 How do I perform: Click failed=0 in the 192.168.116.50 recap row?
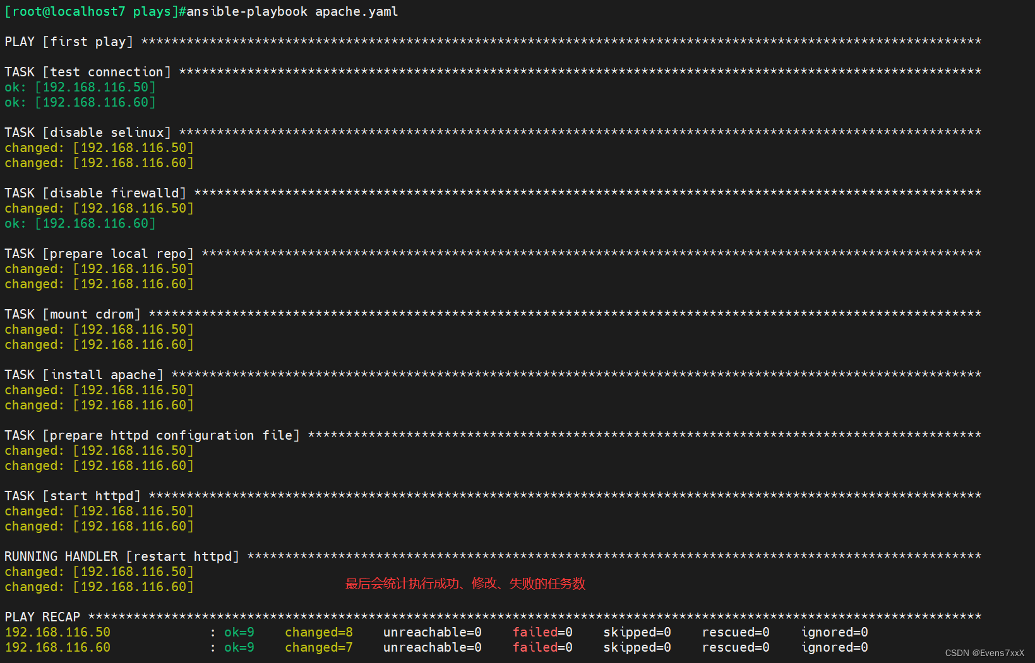click(542, 632)
